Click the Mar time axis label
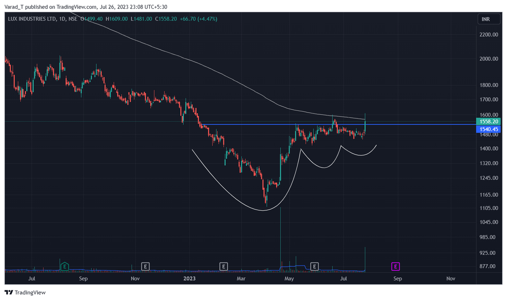 (x=241, y=279)
